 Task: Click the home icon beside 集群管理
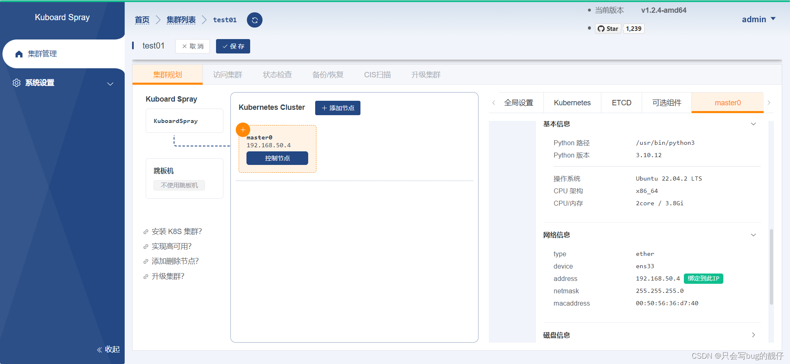point(19,54)
